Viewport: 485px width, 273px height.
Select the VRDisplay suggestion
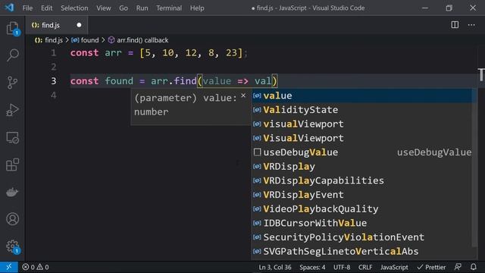362,167
